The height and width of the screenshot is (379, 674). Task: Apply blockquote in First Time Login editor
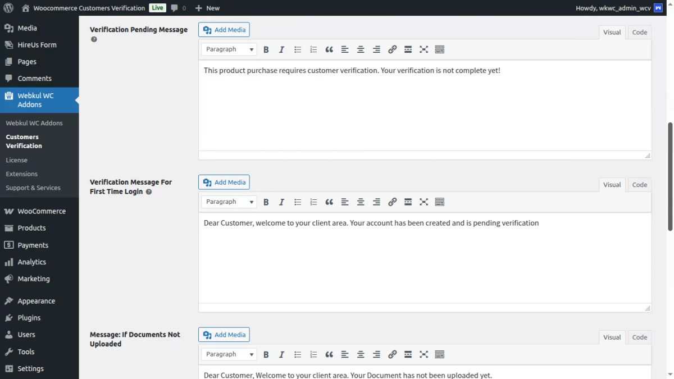tap(329, 202)
